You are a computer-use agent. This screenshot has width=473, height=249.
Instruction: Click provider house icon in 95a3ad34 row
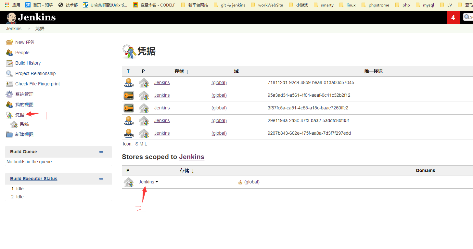[x=144, y=95]
